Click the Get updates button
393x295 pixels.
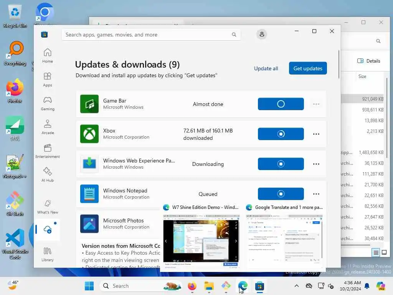point(308,68)
